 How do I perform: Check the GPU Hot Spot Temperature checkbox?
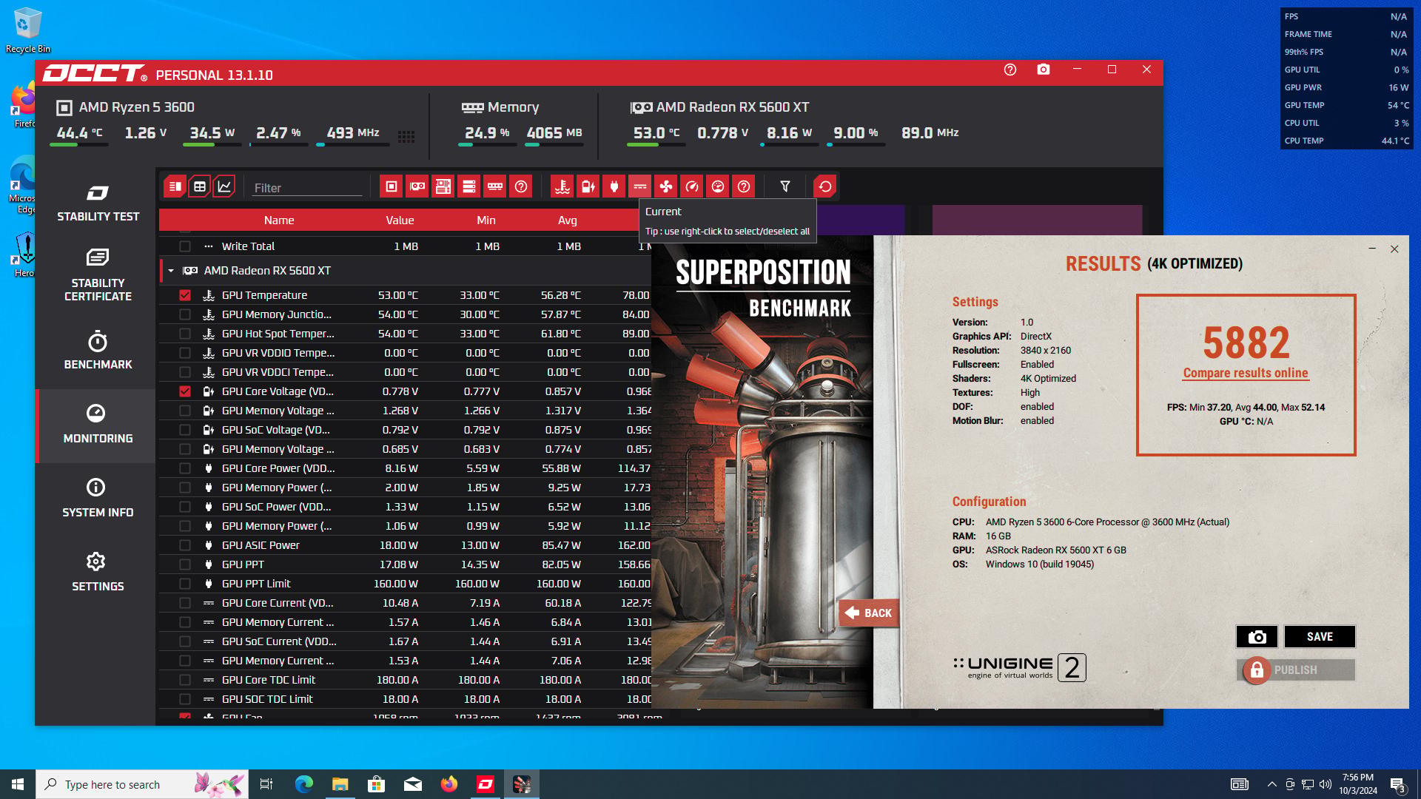pyautogui.click(x=185, y=334)
